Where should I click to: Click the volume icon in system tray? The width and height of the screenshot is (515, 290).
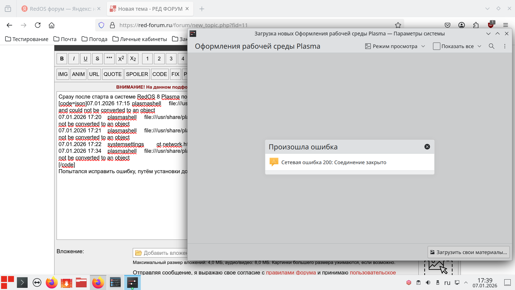(428, 282)
